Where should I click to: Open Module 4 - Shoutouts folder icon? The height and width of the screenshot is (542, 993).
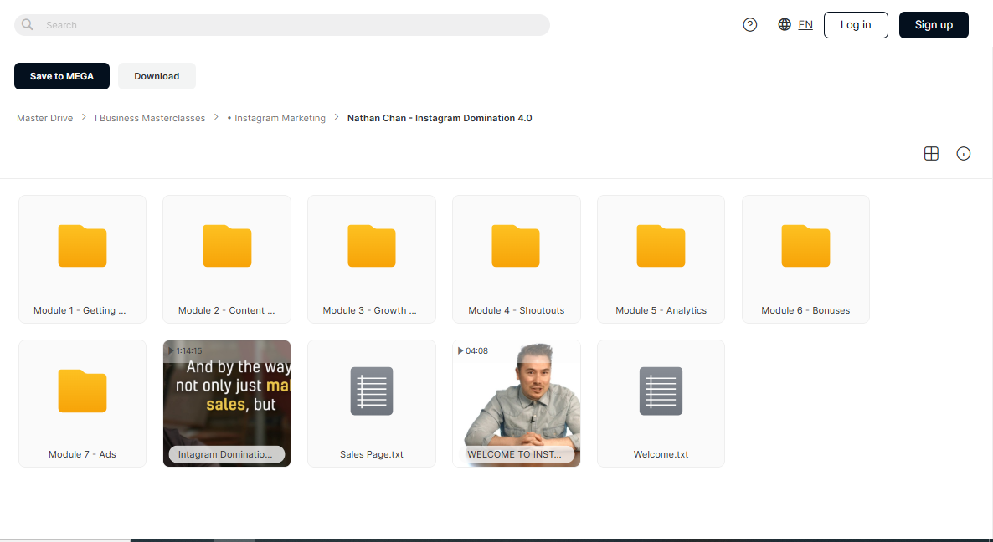coord(516,246)
